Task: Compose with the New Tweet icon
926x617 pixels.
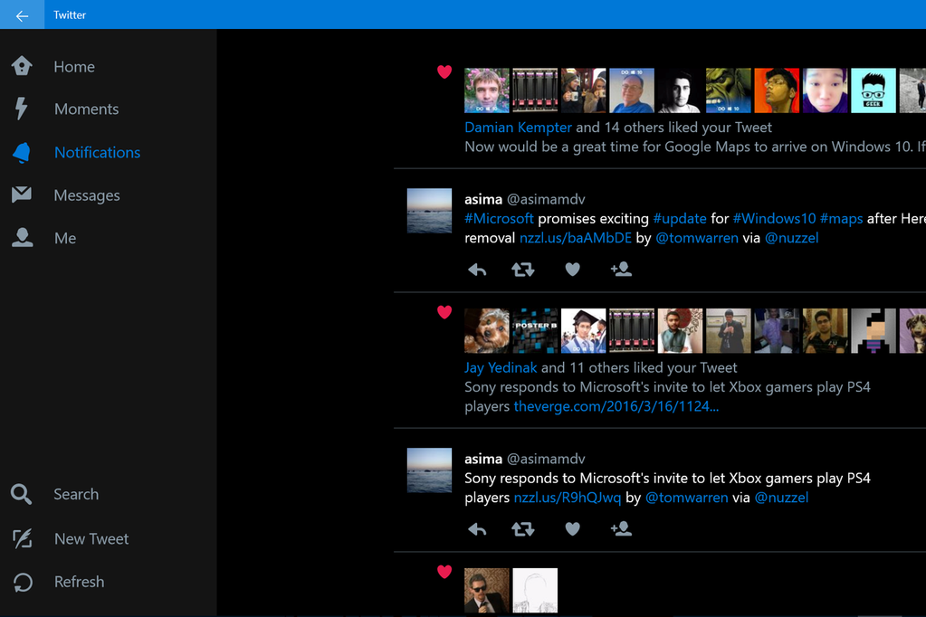Action: 22,539
